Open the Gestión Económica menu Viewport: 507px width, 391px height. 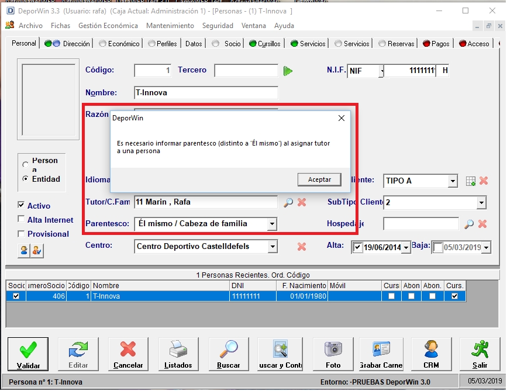coord(108,26)
